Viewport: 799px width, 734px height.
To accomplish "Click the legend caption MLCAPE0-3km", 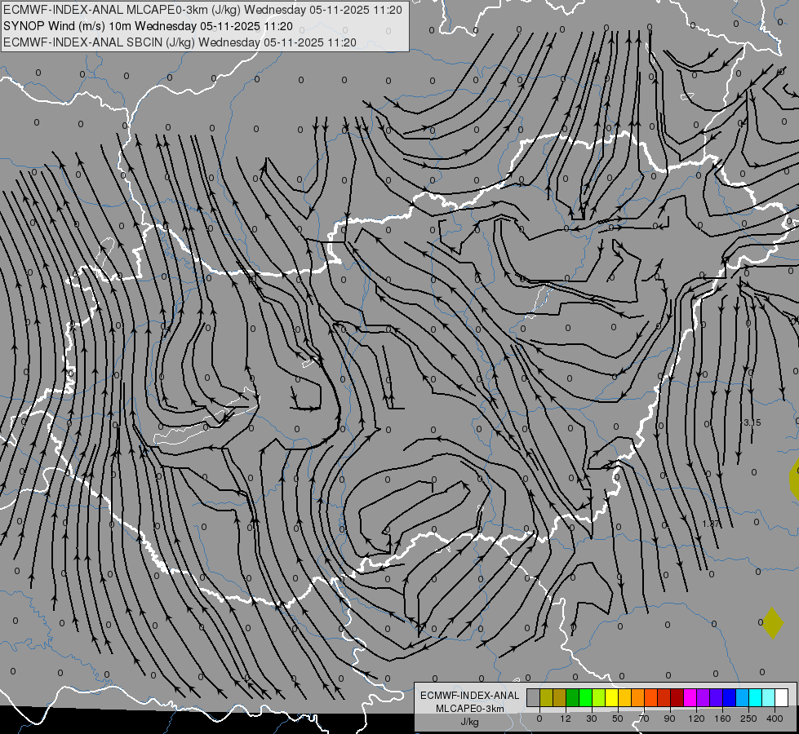I will coord(470,709).
